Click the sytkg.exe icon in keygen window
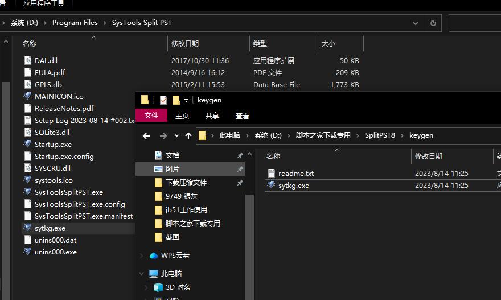This screenshot has height=300, width=501. click(271, 185)
